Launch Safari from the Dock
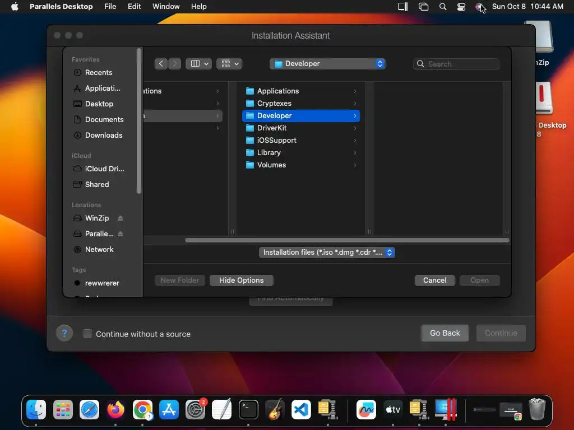 tap(89, 409)
